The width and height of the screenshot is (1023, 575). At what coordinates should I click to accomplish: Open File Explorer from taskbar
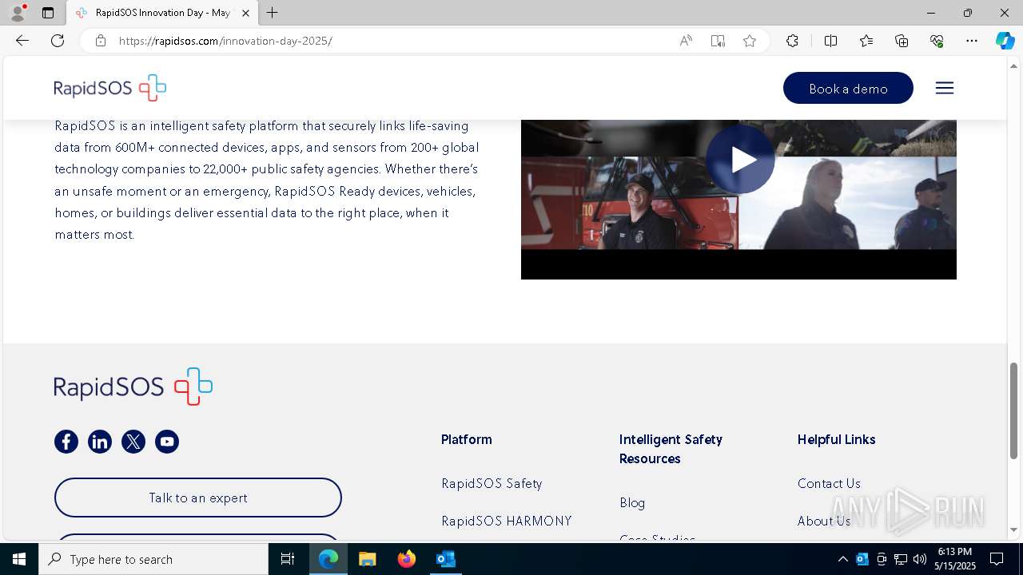point(368,559)
